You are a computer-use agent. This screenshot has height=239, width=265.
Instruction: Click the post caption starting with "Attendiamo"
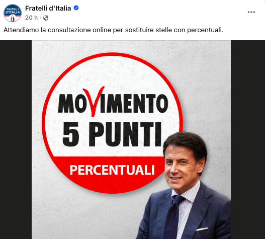coord(114,30)
